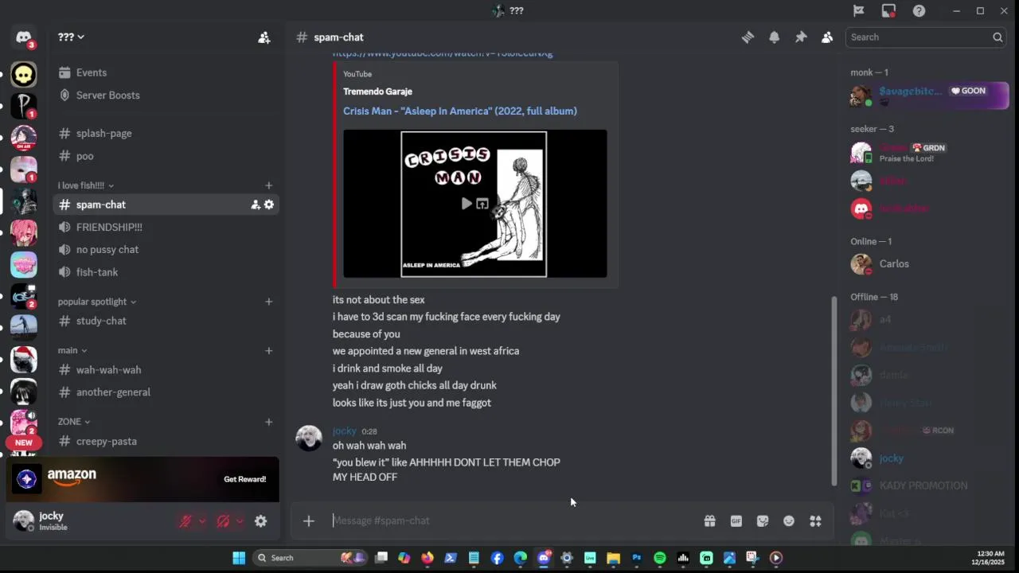Open Events in the sidebar
Viewport: 1019px width, 573px height.
166,72
